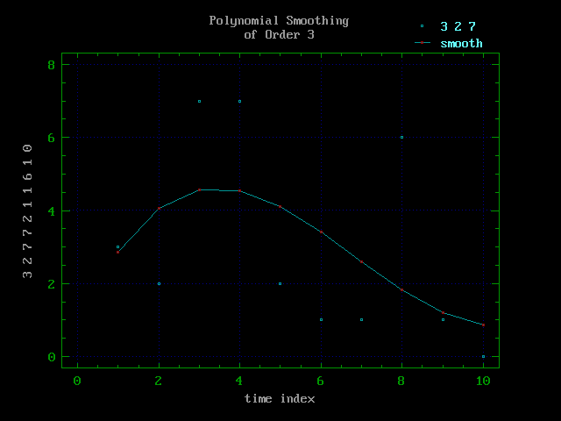Select the "smooth" legend label text

pyautogui.click(x=461, y=43)
